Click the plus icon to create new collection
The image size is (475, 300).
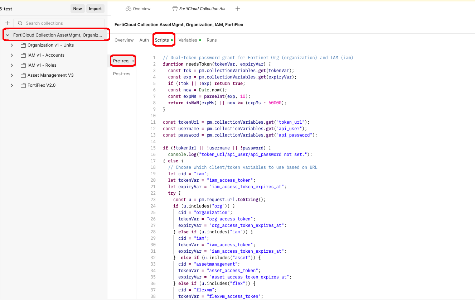tap(8, 23)
